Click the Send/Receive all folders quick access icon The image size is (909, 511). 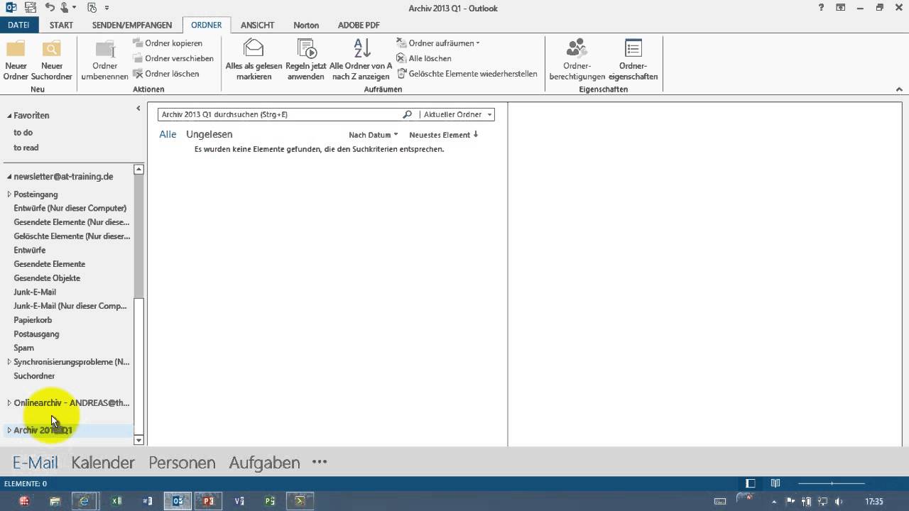pos(29,8)
